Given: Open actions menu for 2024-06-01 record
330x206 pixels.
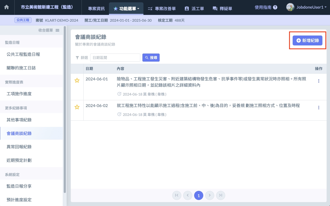Looking at the screenshot, I should coord(319,81).
